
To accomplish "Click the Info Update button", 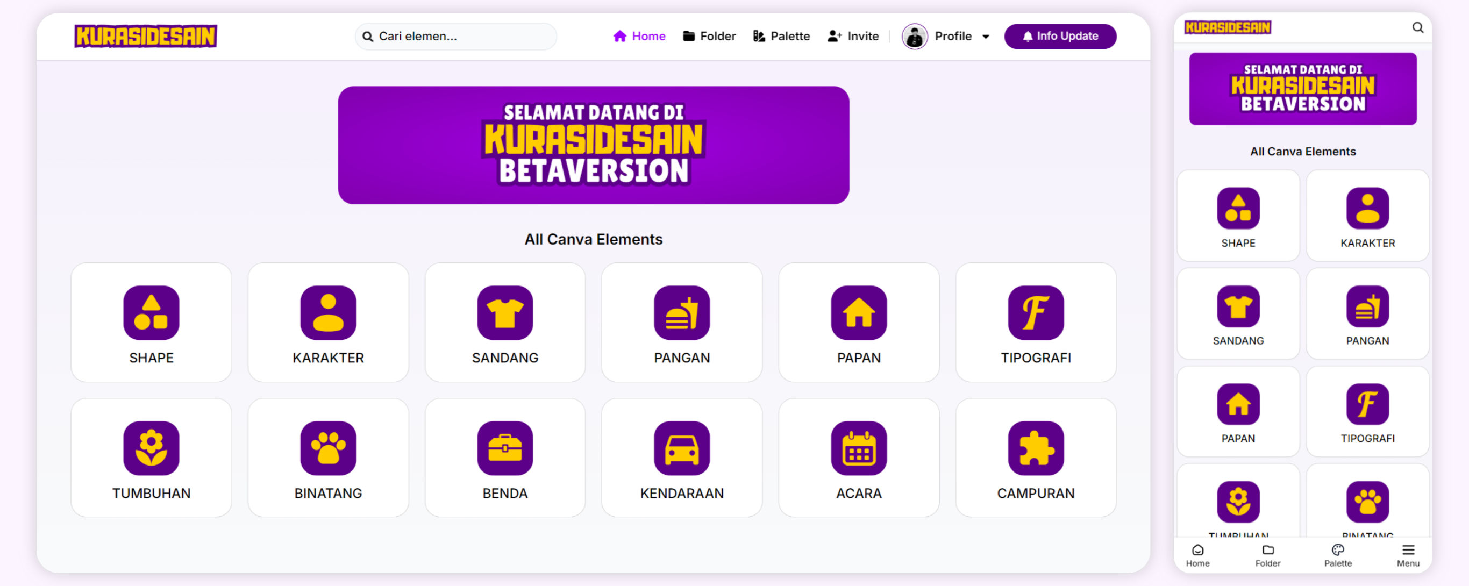I will [1060, 37].
